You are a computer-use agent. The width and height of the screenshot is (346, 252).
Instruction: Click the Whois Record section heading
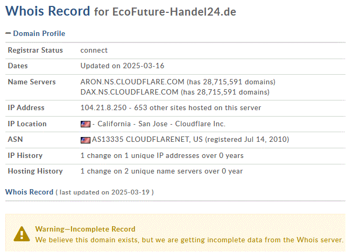point(30,192)
